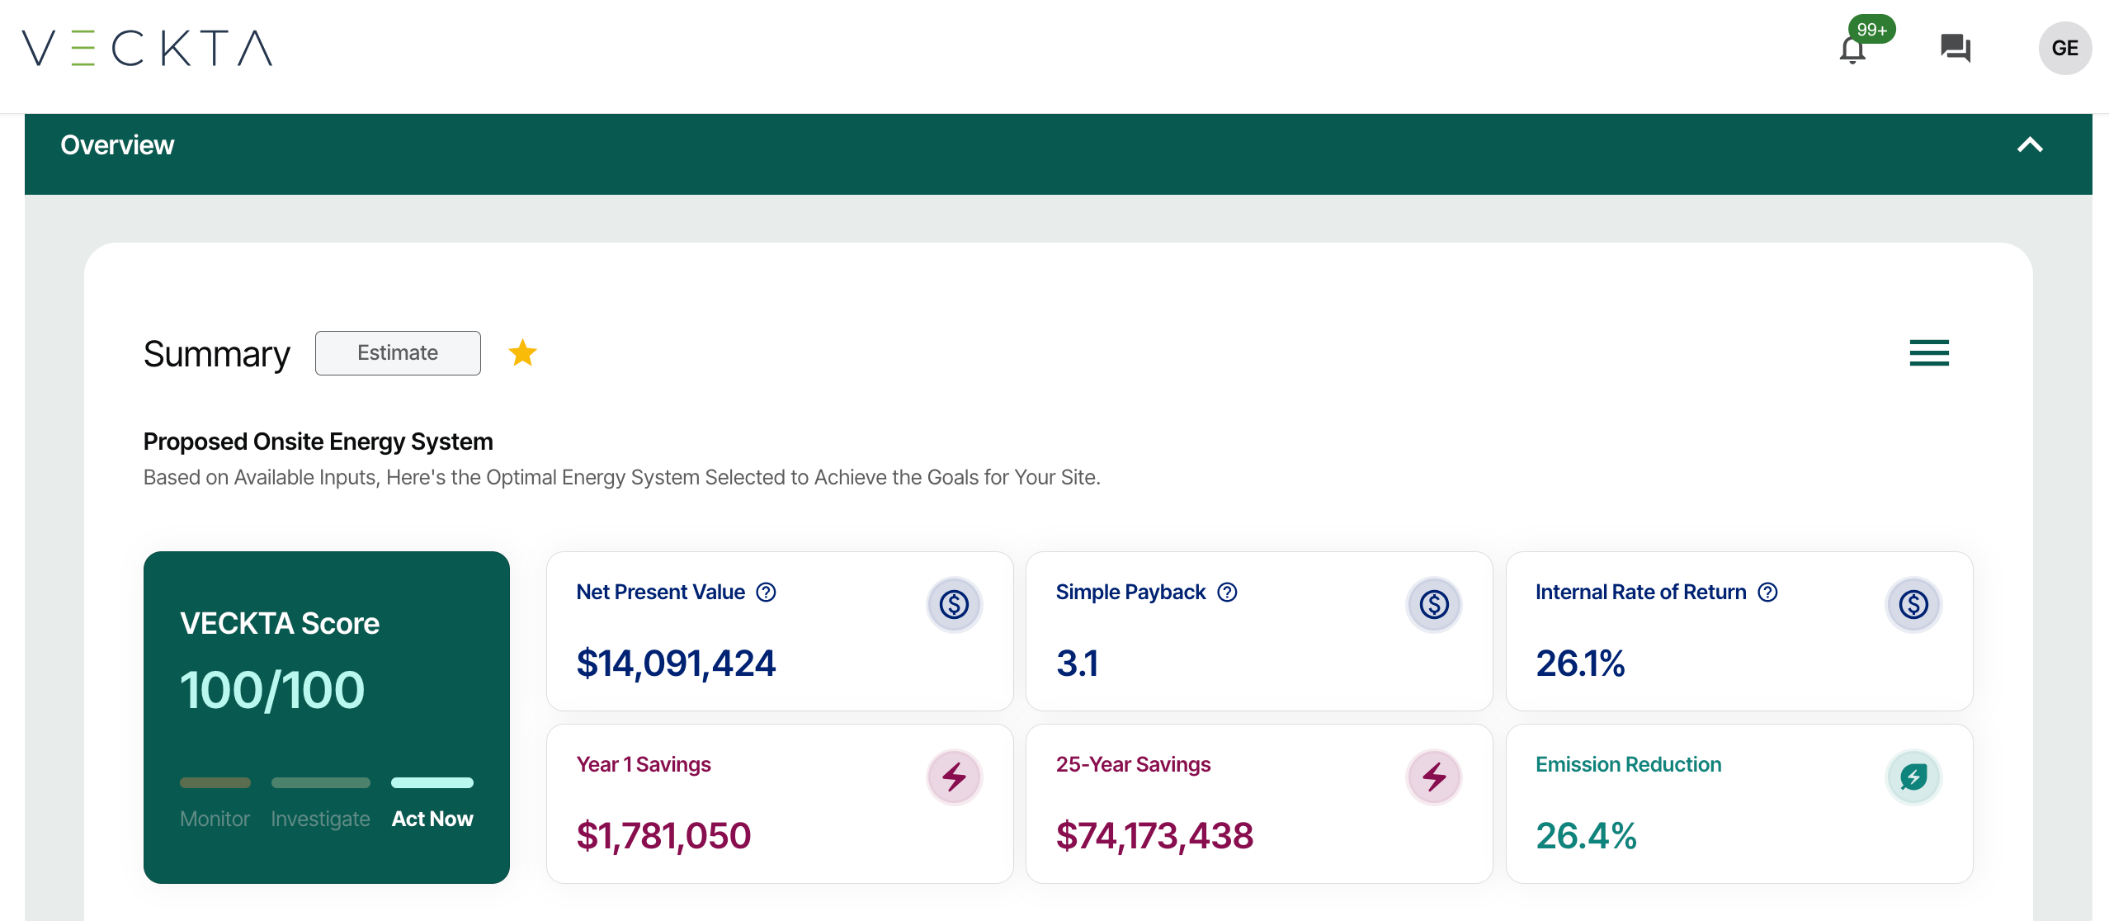2109x921 pixels.
Task: Click the Emission Reduction leaf icon
Action: 1913,777
